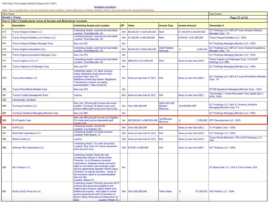Click the filer name Donald J. Trump
Viewport: 268px width, 202px height.
coord(11,17)
